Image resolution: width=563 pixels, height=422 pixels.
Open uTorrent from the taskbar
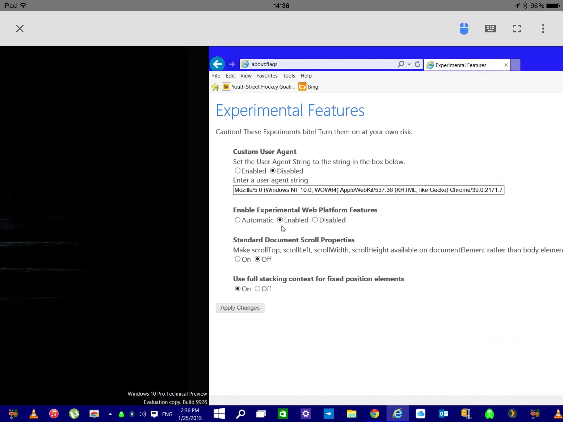point(74,413)
